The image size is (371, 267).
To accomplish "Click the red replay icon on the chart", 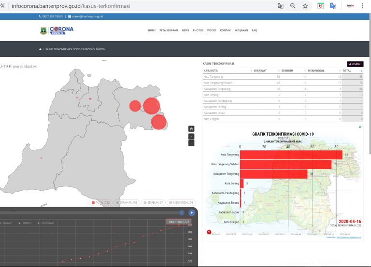I will pyautogui.click(x=209, y=232).
